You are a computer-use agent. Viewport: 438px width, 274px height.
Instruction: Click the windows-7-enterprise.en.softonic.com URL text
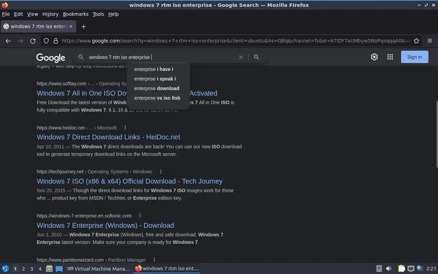[x=84, y=216]
